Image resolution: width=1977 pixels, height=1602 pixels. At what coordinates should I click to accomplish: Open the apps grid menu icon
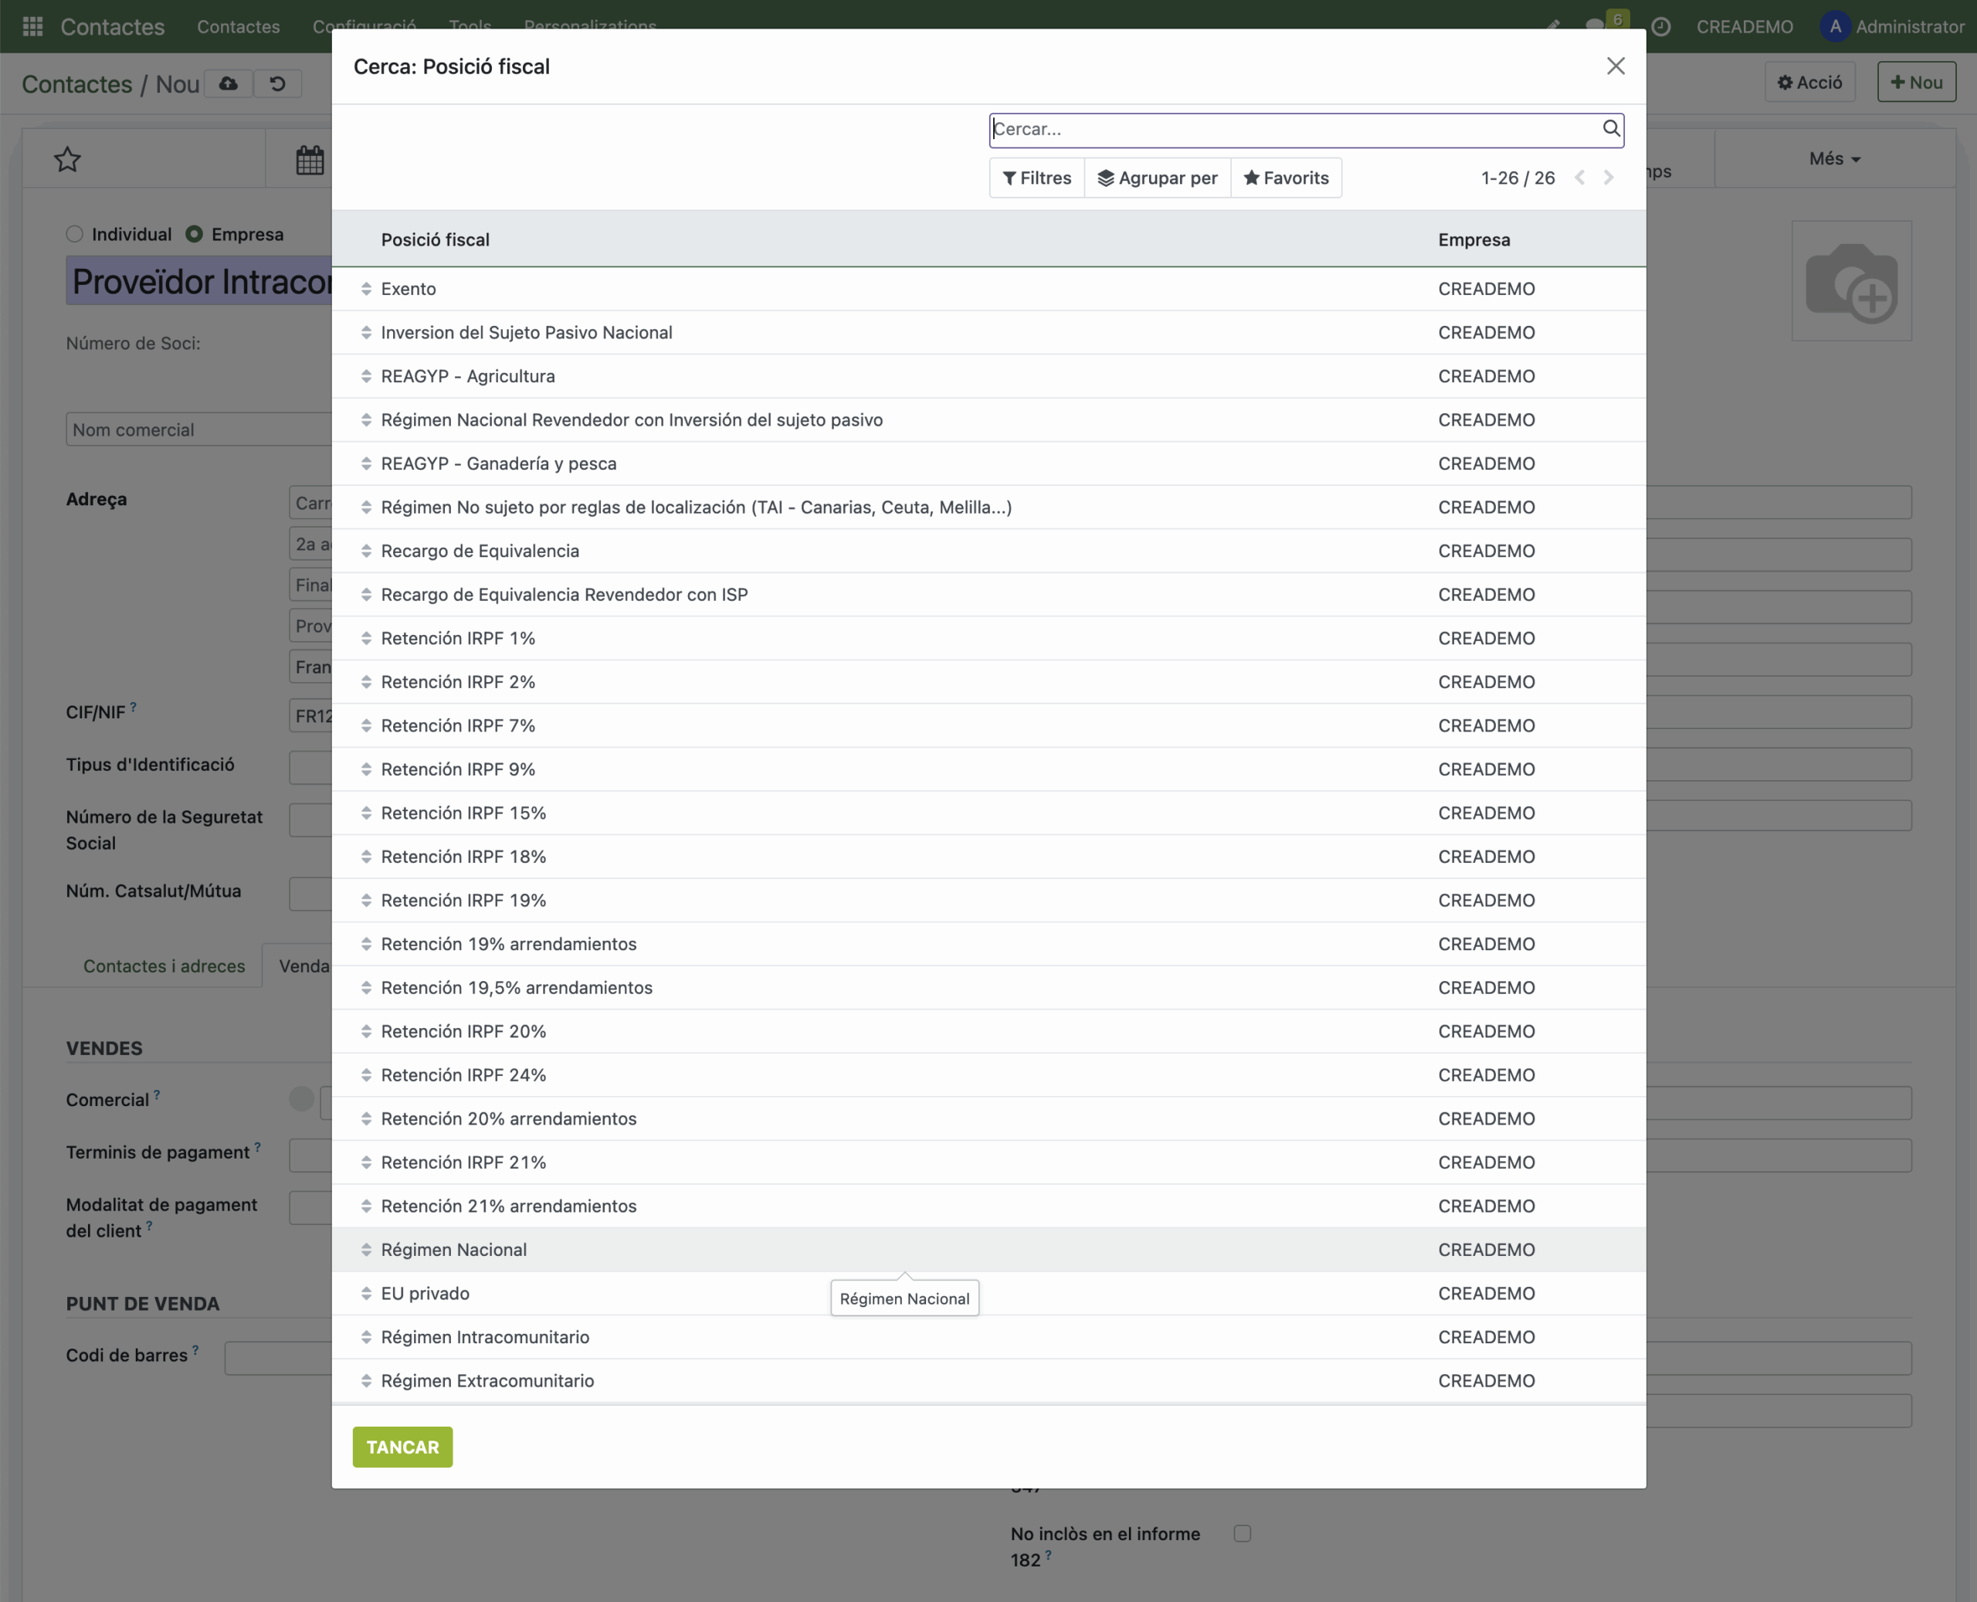[x=32, y=27]
